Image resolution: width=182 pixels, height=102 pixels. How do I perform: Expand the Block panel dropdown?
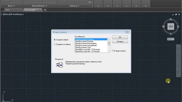[11, 6]
